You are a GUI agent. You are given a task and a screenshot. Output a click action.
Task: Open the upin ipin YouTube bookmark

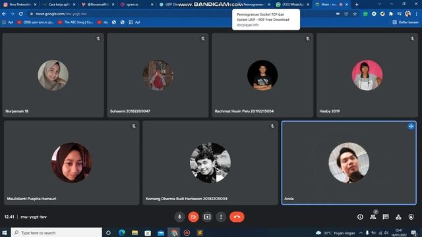(36, 22)
